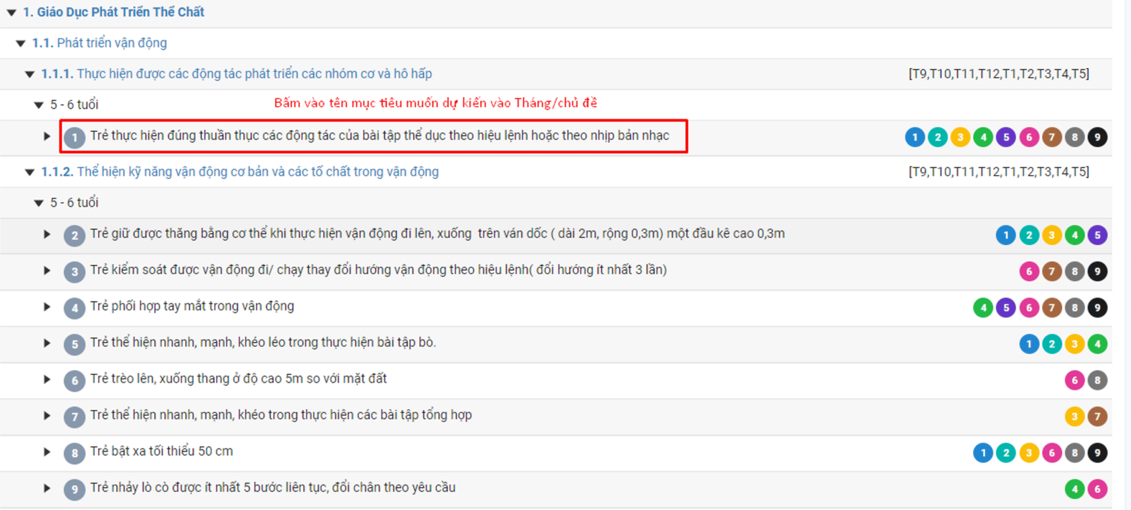Click black badge 9 on objective 1 row

(1097, 137)
